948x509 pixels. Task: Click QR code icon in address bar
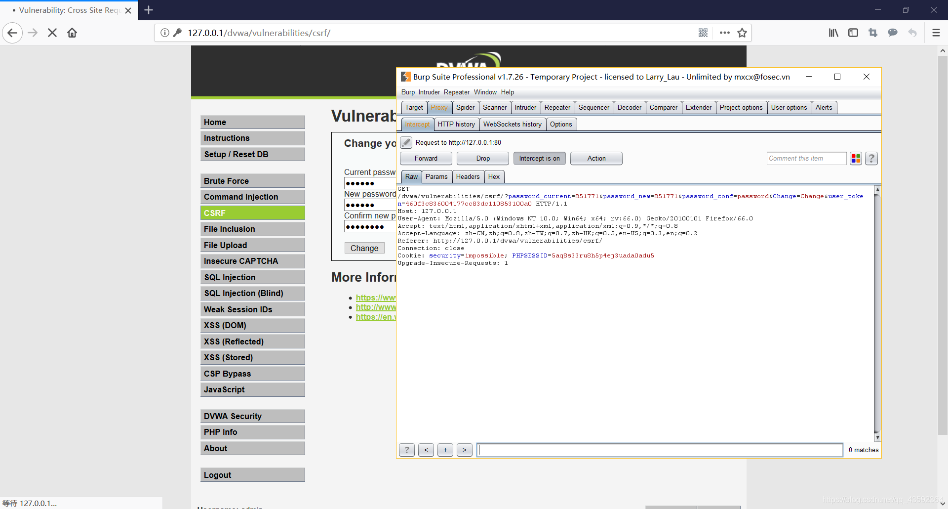[x=703, y=33]
